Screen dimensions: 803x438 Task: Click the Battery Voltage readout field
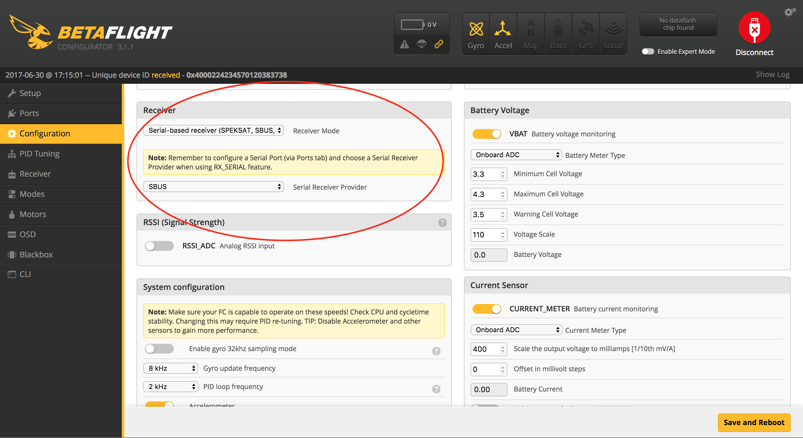[x=488, y=255]
